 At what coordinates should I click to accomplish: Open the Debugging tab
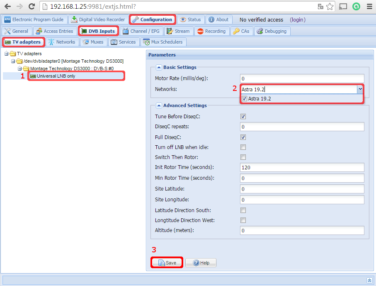272,31
